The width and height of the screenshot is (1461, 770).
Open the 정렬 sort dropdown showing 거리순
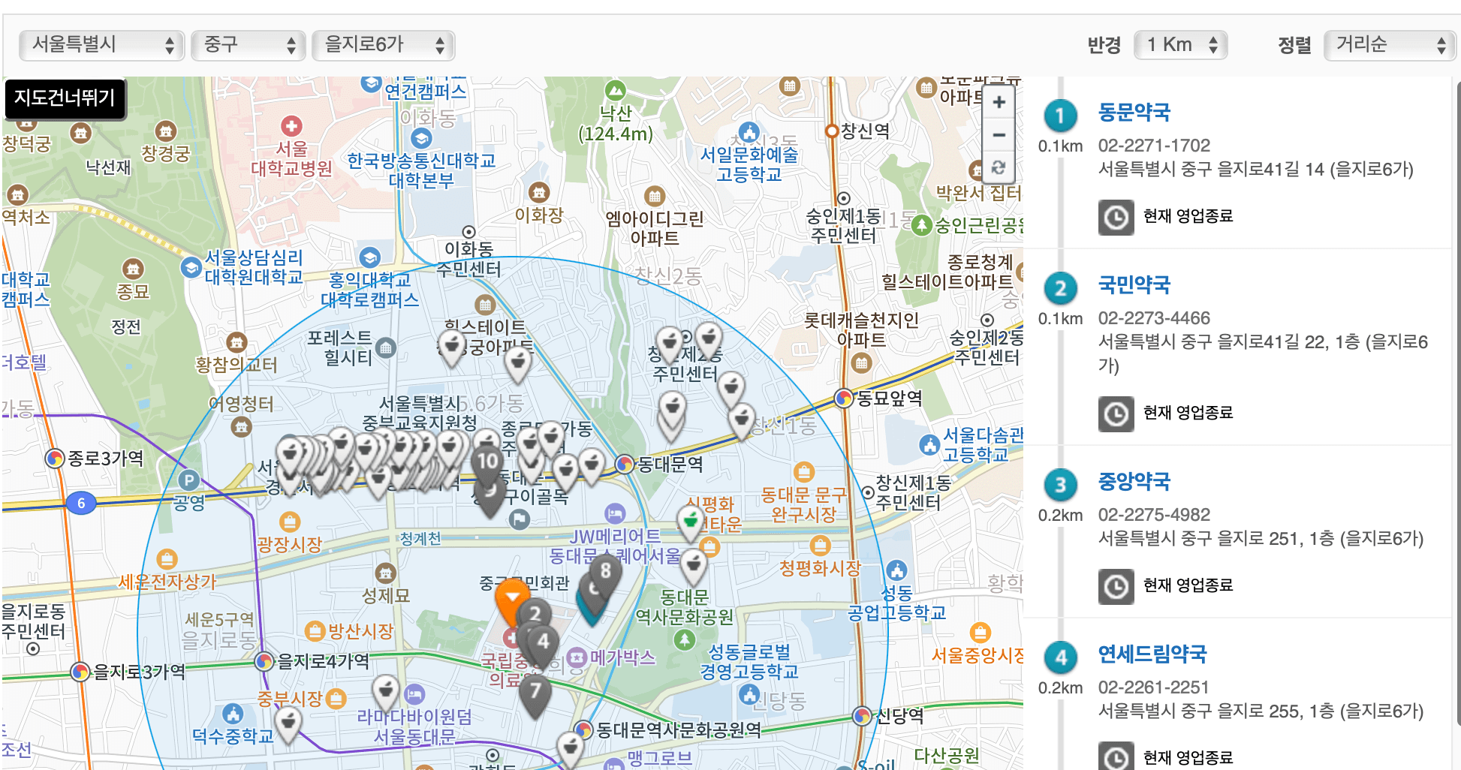[1390, 44]
